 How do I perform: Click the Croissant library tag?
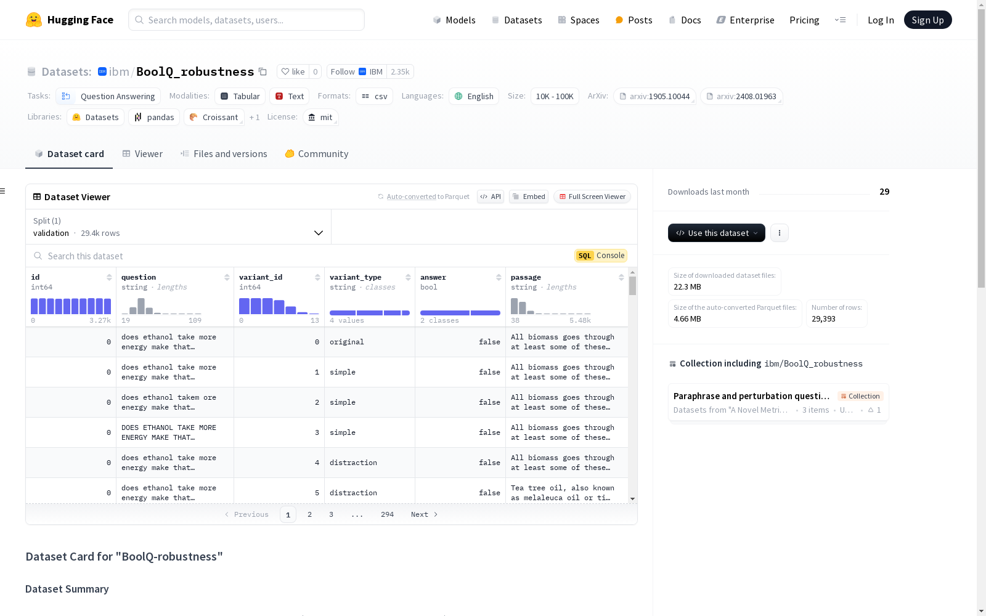[x=214, y=117]
